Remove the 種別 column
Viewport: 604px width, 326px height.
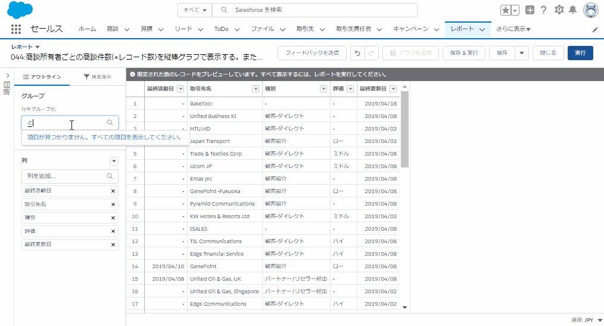click(x=113, y=218)
